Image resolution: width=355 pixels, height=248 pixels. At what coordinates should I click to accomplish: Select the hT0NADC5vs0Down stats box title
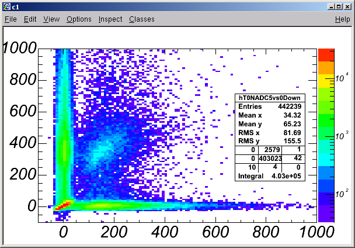point(270,98)
